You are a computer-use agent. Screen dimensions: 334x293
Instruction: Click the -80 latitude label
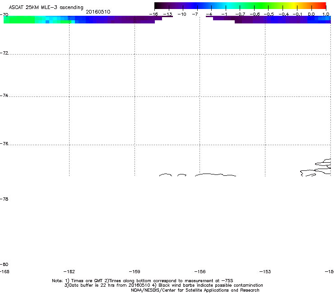pos(4,264)
